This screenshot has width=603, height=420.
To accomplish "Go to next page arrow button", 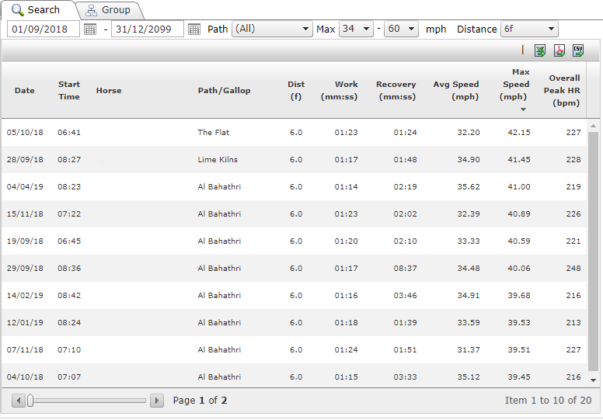I will click(157, 401).
